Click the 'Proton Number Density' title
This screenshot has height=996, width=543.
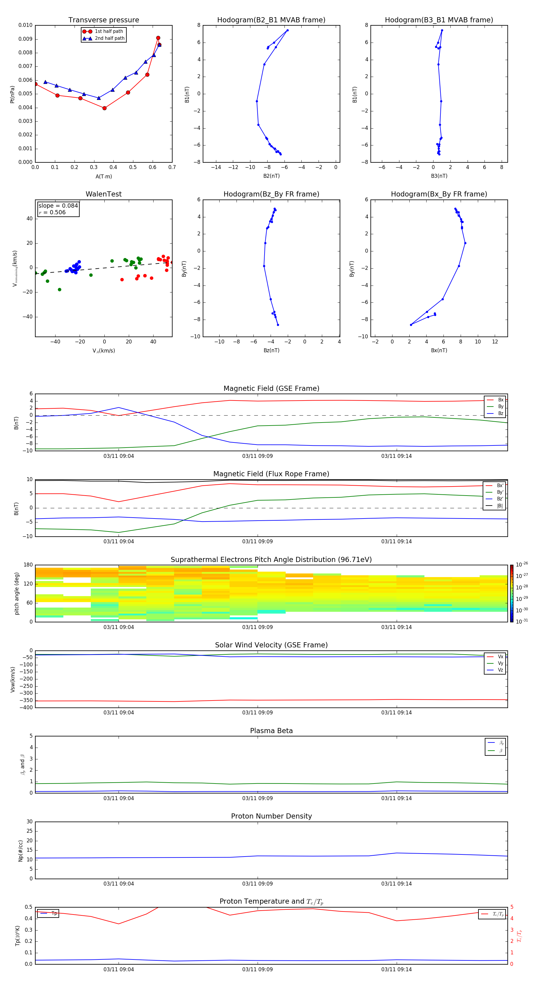click(271, 816)
